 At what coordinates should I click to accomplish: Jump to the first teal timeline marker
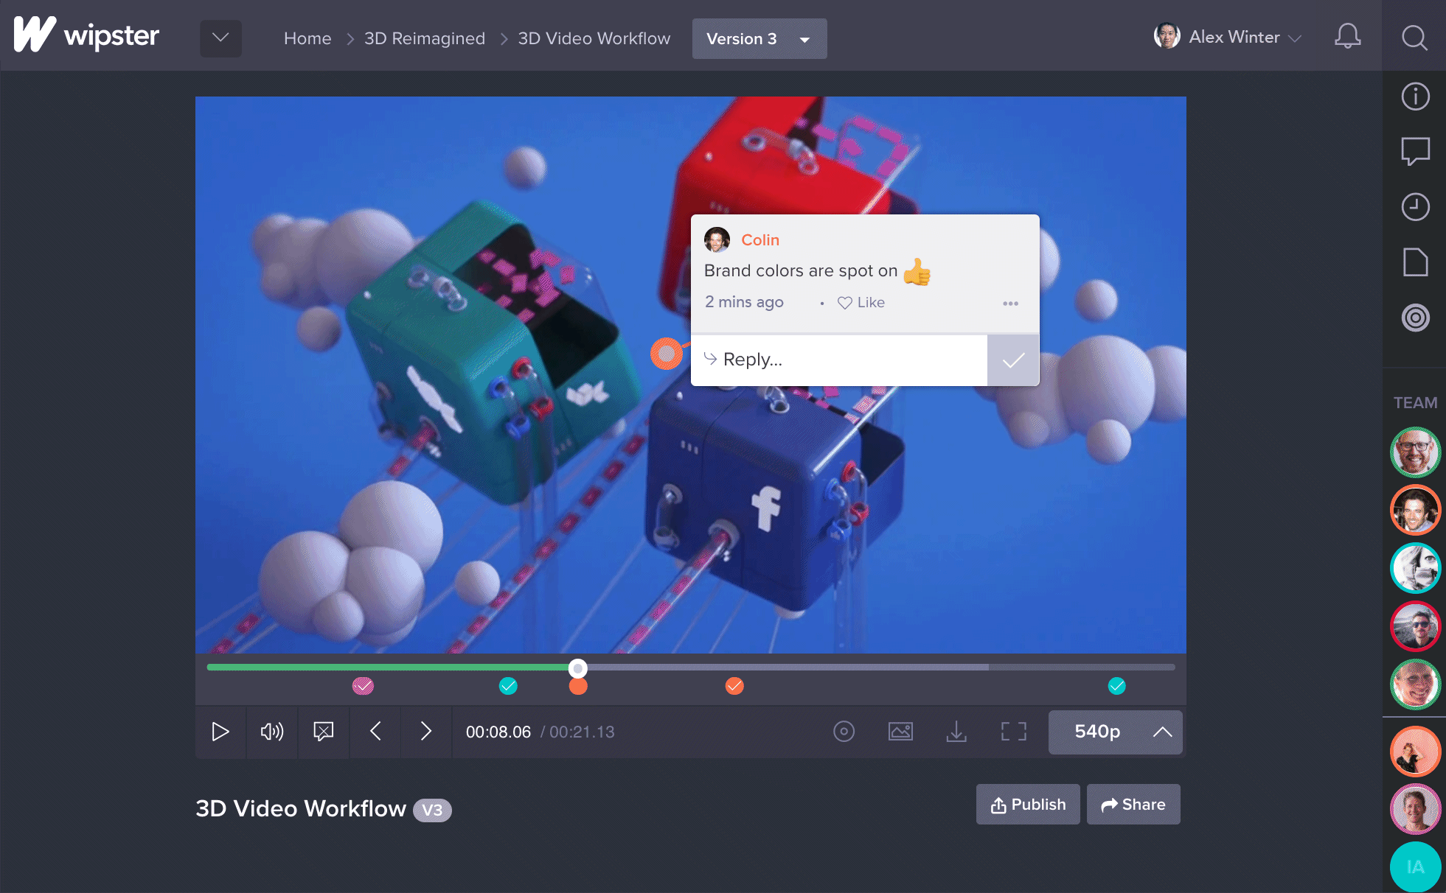(508, 686)
